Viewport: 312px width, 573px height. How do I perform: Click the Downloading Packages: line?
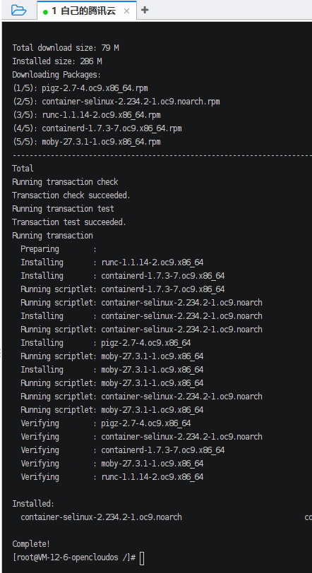[x=56, y=75]
